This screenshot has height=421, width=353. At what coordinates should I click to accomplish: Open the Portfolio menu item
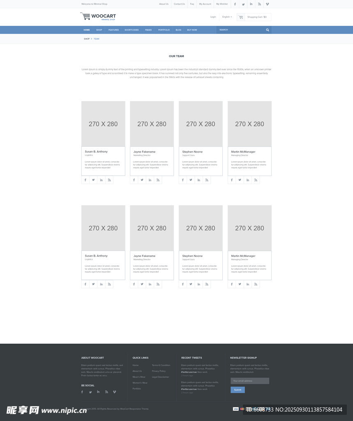164,30
